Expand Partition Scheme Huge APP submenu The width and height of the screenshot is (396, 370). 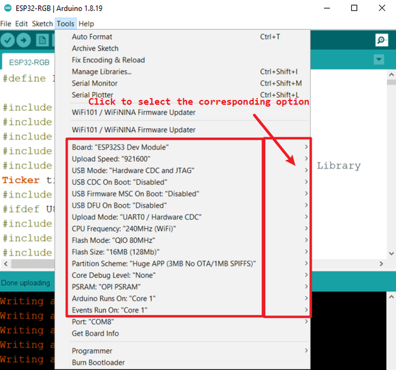pyautogui.click(x=182, y=264)
